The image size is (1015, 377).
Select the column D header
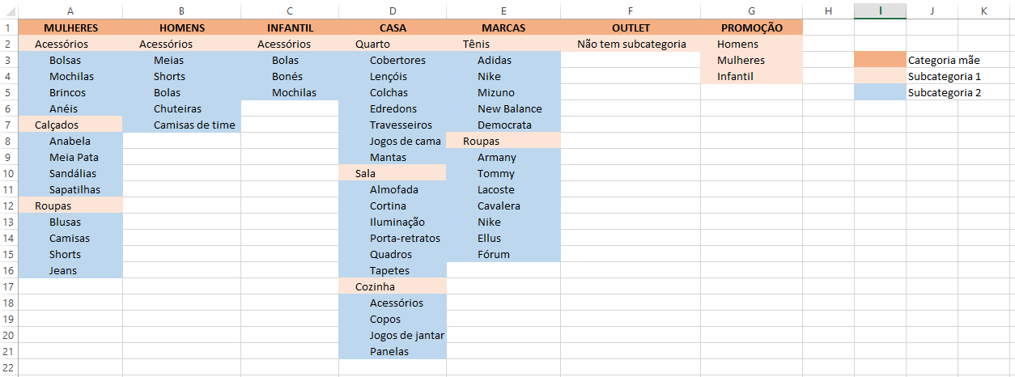click(x=393, y=11)
